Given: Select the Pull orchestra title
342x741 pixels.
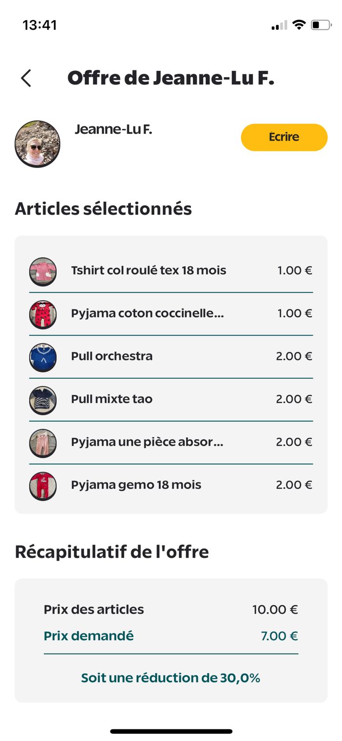Looking at the screenshot, I should coord(112,357).
